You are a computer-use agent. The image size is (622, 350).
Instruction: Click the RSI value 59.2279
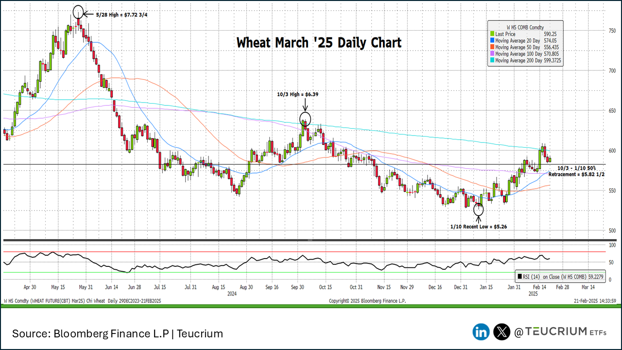click(x=595, y=276)
